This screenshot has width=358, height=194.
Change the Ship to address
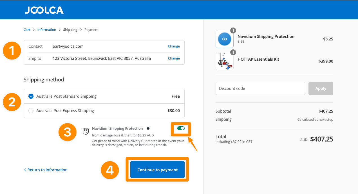(174, 58)
